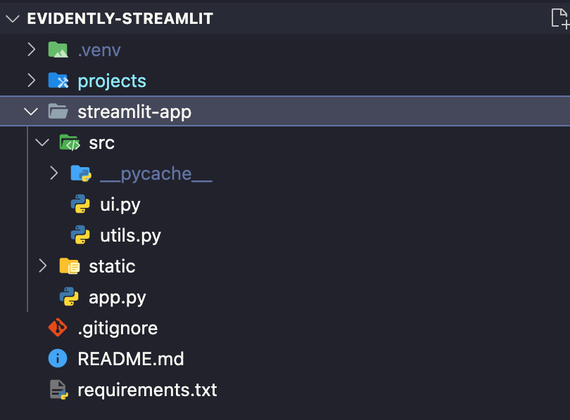Image resolution: width=570 pixels, height=420 pixels.
Task: Expand the static folder
Action: (x=42, y=266)
